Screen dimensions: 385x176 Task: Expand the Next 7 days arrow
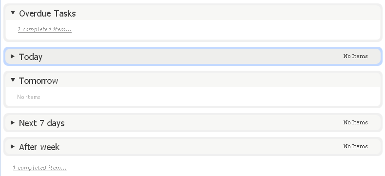click(13, 122)
